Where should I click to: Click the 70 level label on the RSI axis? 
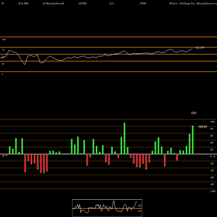coord(3,50)
